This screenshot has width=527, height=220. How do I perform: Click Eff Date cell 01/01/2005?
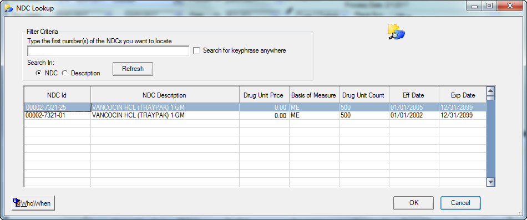coord(414,107)
